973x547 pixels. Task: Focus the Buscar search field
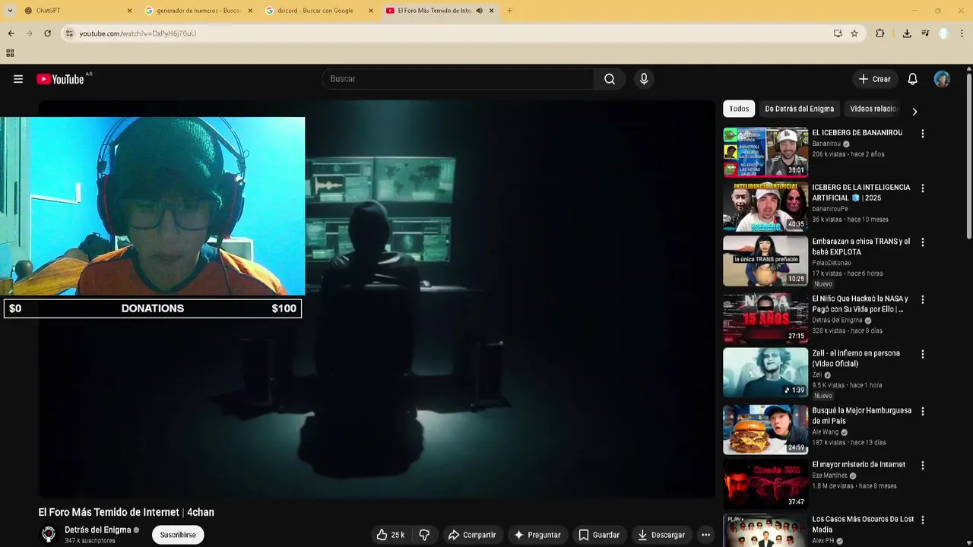click(458, 79)
